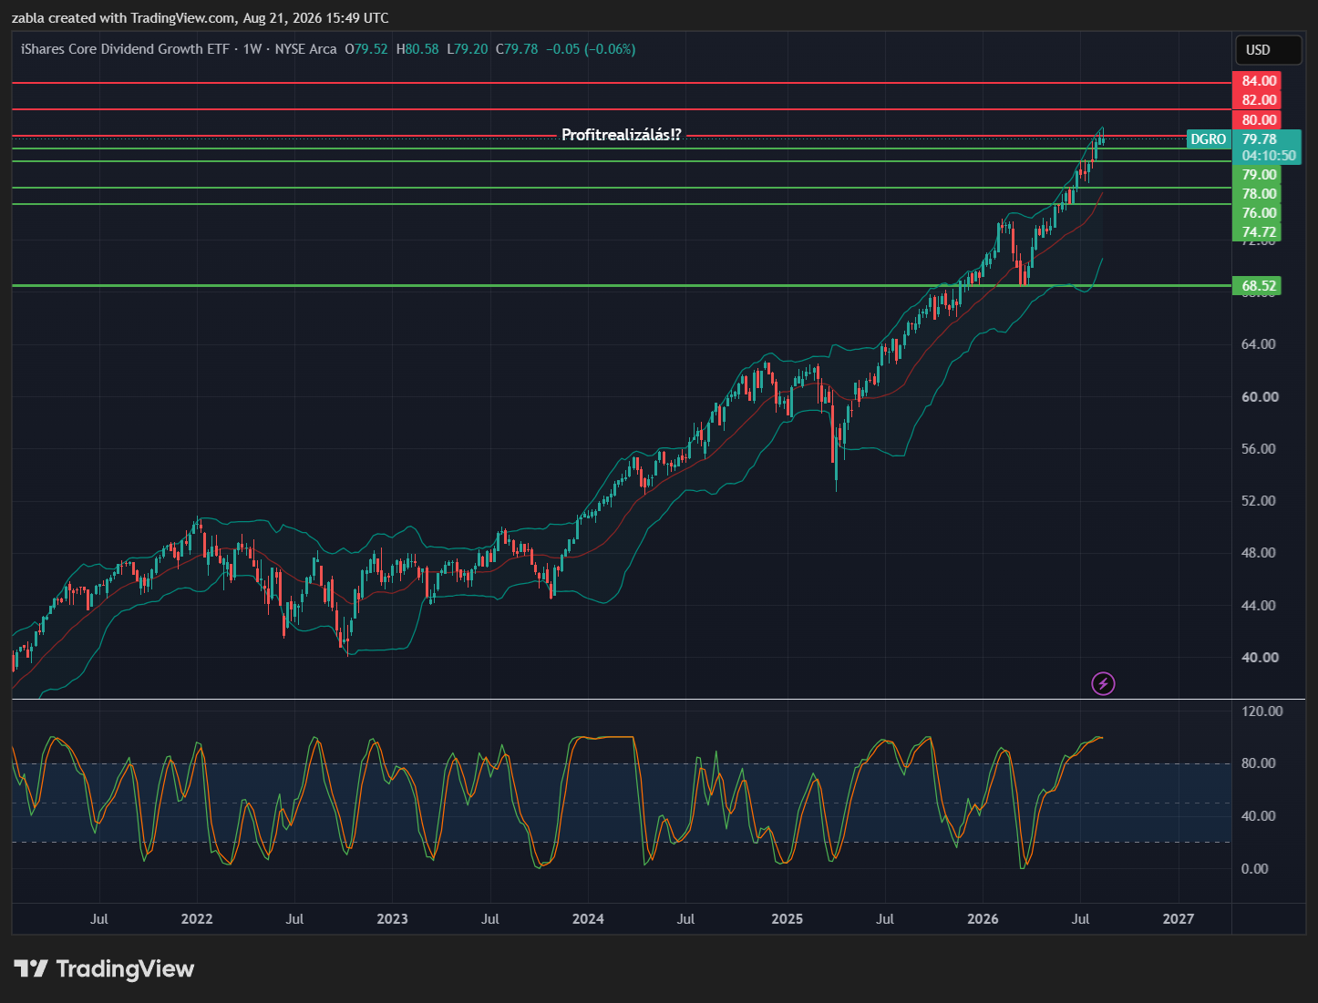Click the bar countdown timer 04:10:50

(1268, 156)
